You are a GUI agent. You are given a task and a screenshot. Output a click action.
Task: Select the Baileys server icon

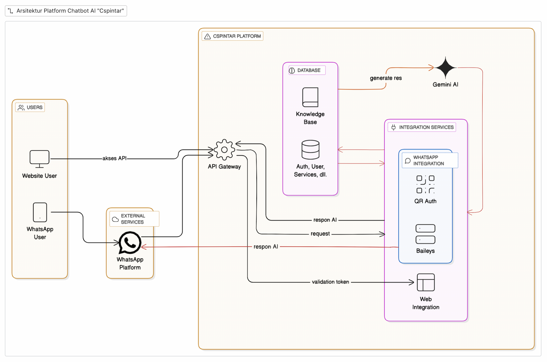[425, 234]
